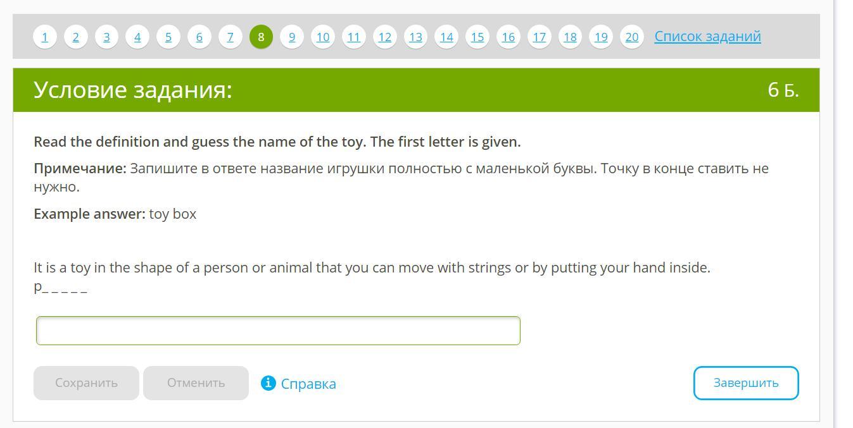
Task: Open the Справка help link
Action: click(308, 384)
